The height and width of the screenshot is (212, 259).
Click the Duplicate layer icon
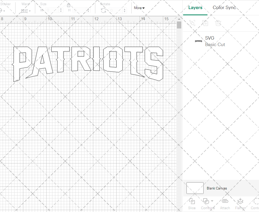pyautogui.click(x=205, y=23)
